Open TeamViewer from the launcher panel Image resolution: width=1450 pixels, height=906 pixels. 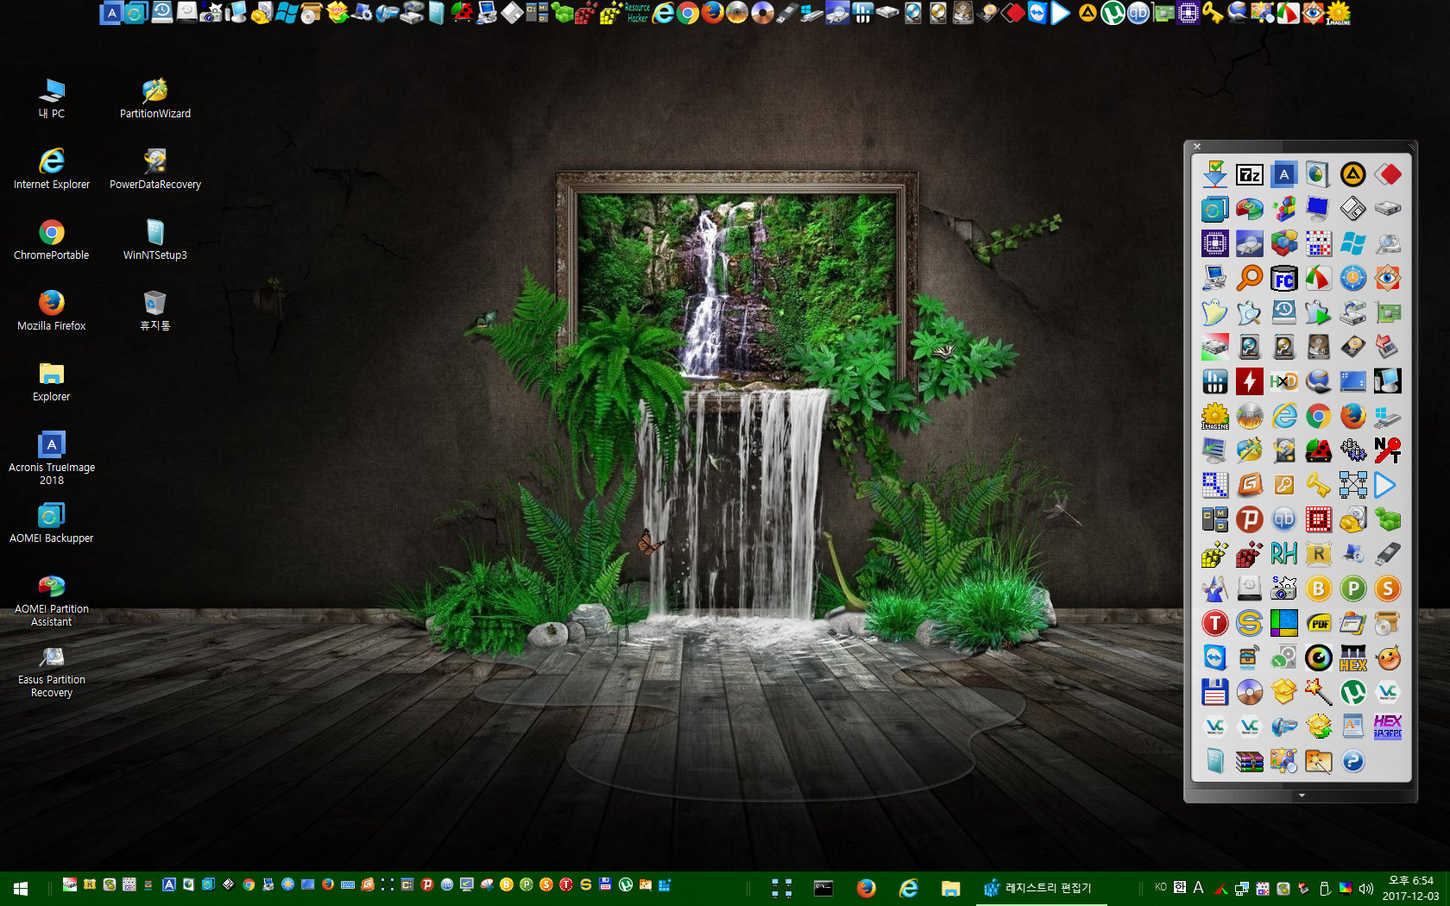(x=1214, y=657)
